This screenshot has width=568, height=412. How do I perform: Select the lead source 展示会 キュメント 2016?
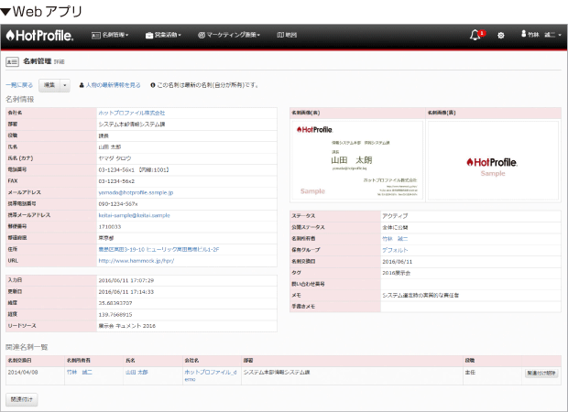point(126,326)
